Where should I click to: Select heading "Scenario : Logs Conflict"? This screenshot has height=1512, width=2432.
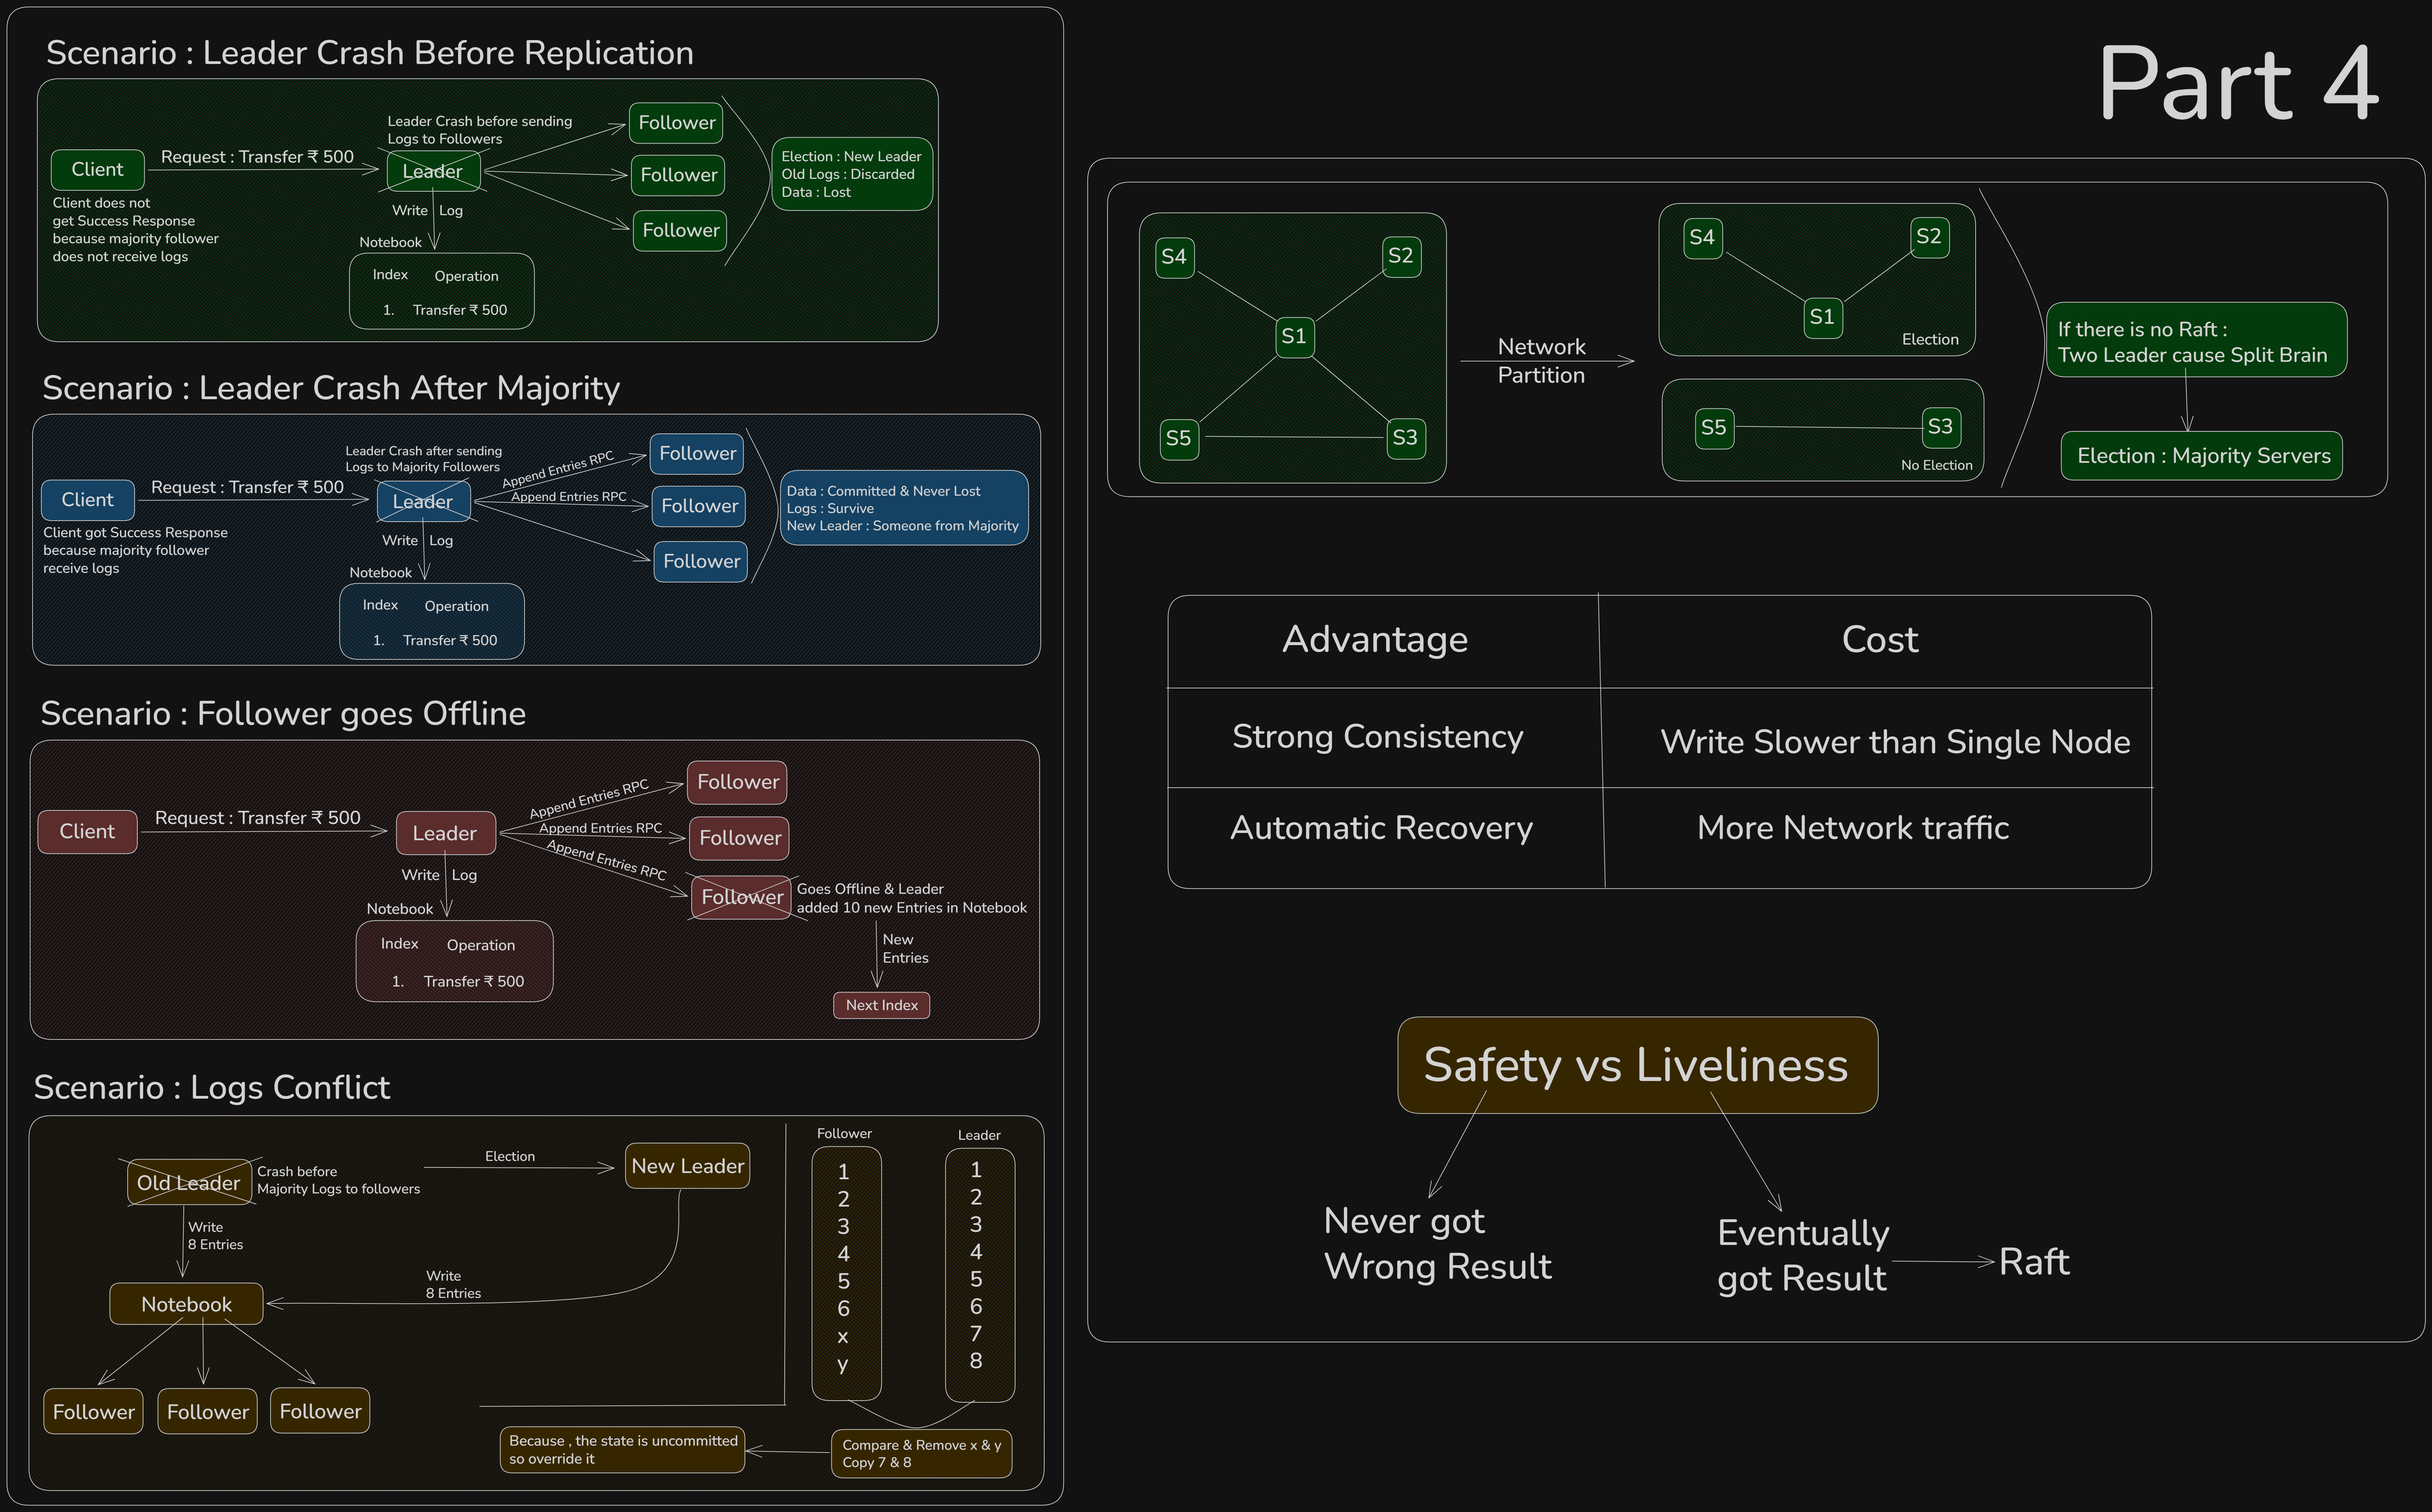point(212,1087)
